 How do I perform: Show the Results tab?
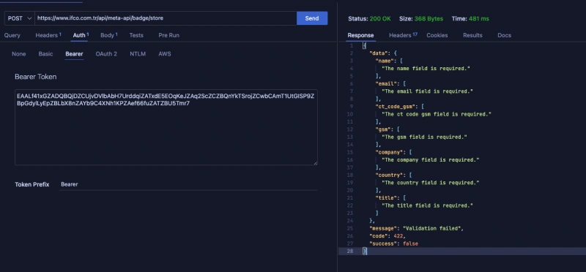pos(472,35)
